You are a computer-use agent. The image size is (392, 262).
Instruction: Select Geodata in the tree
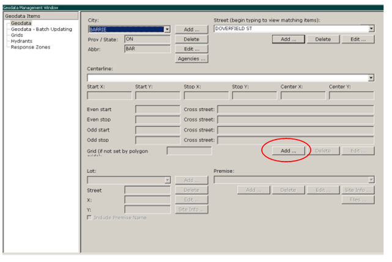pos(21,23)
